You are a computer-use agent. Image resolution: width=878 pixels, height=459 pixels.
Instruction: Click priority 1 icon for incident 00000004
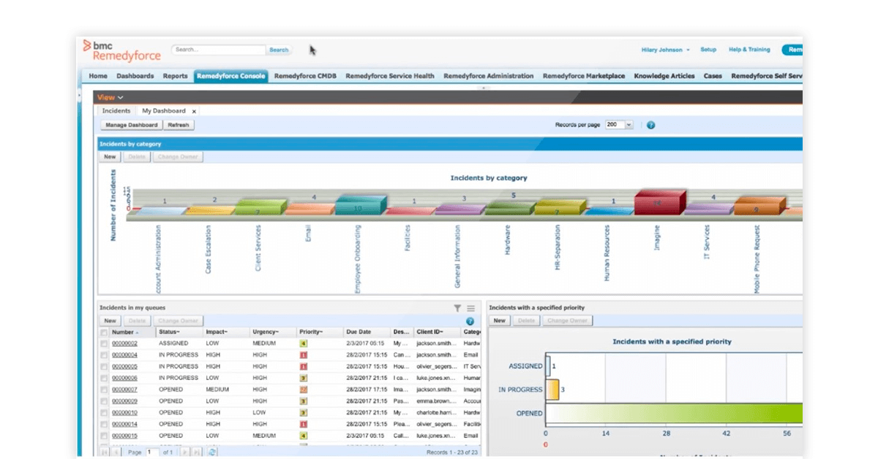[x=303, y=354]
